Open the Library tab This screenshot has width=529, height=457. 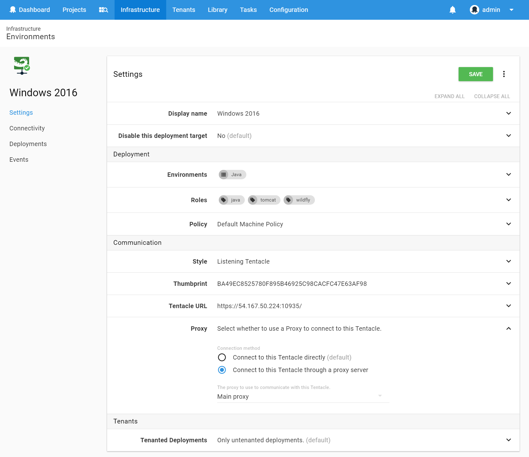point(218,10)
